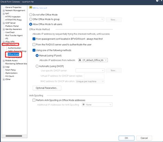Open CP_default_Office_Mode network dropdown
163x142 pixels.
pyautogui.click(x=93, y=60)
